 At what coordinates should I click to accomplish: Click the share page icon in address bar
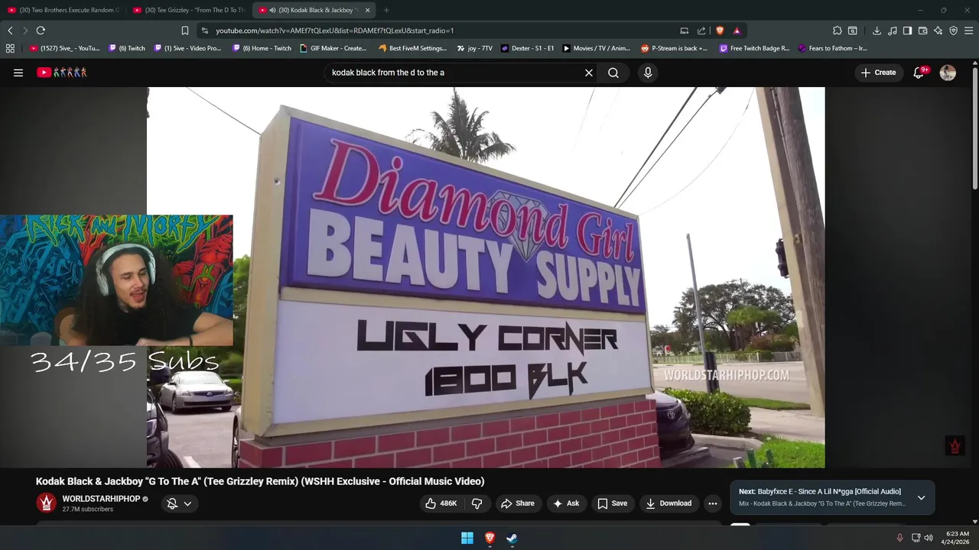[701, 31]
